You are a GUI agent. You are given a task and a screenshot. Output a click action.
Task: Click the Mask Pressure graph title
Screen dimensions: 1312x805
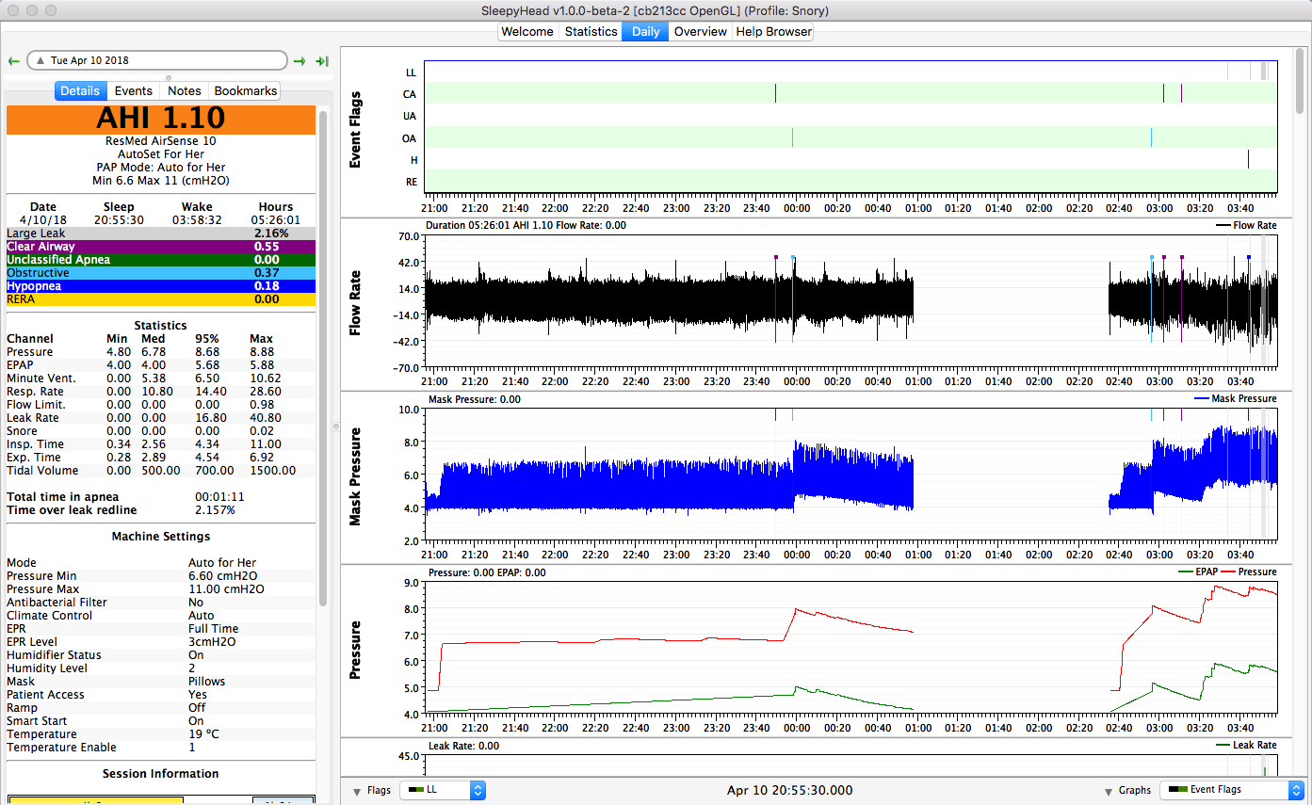[356, 477]
